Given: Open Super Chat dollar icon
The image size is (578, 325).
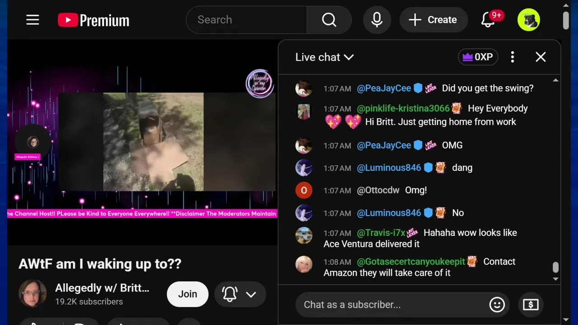Looking at the screenshot, I should point(531,305).
